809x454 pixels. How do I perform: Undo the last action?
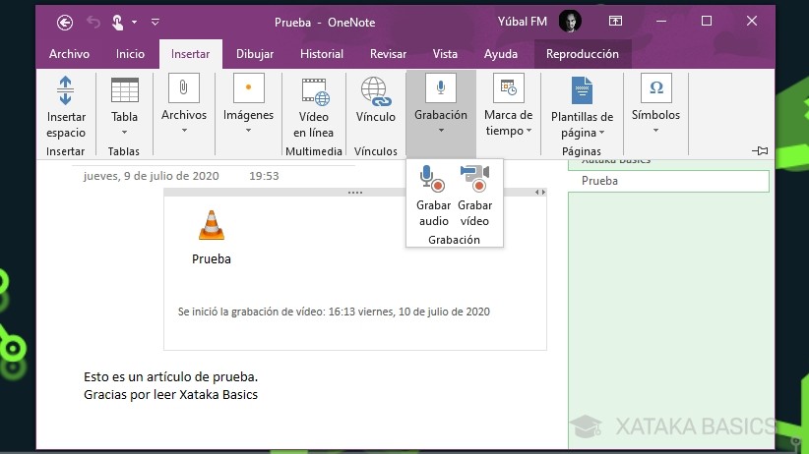point(93,23)
